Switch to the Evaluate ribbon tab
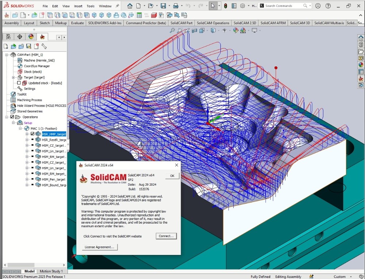Image resolution: width=365 pixels, height=279 pixels. tap(77, 23)
